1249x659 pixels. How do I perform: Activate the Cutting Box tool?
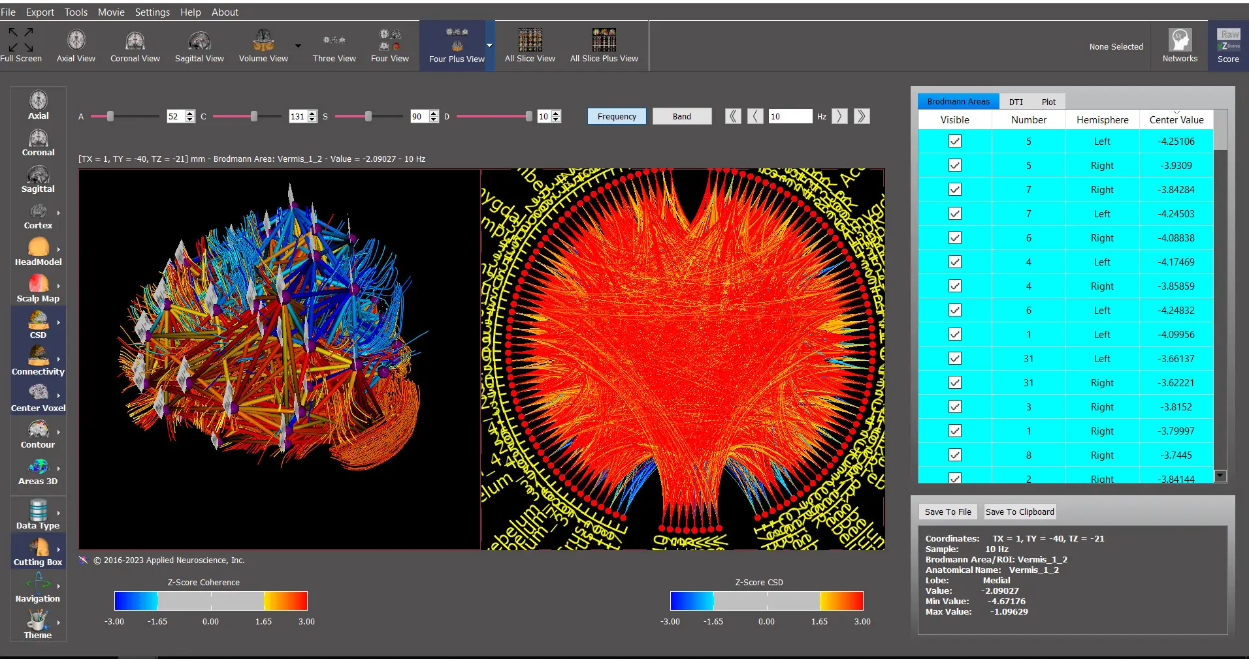click(x=38, y=552)
